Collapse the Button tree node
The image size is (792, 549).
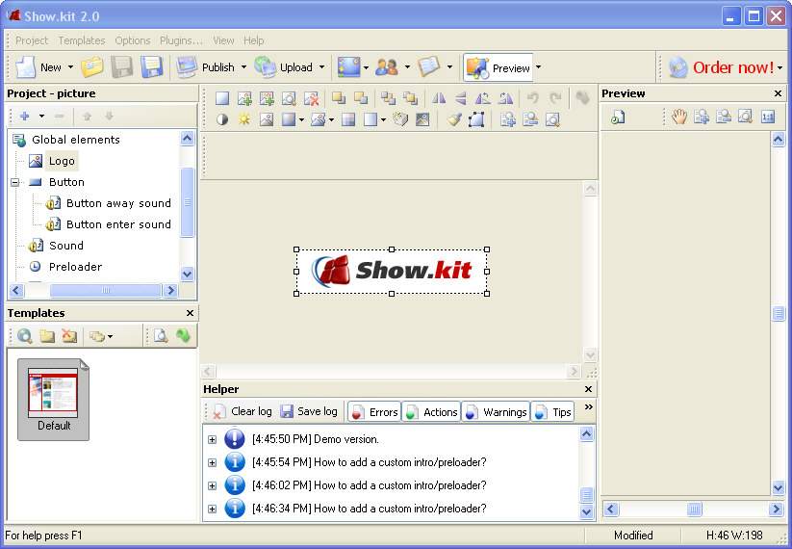tap(15, 182)
